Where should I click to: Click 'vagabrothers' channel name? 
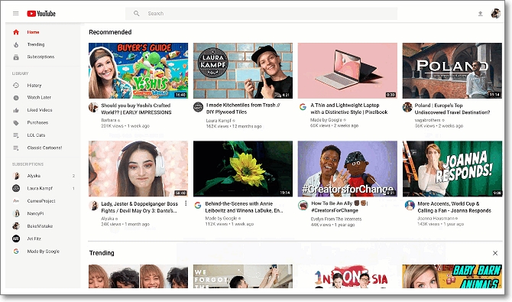(x=428, y=120)
